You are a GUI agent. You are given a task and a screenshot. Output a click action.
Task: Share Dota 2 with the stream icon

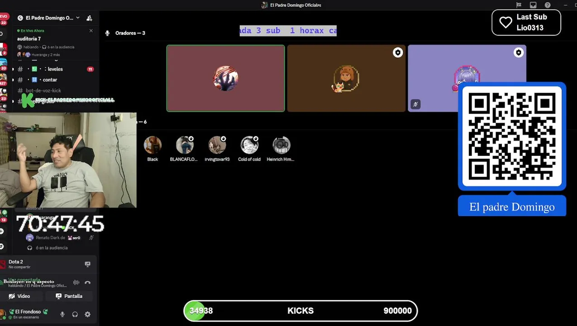click(x=87, y=264)
